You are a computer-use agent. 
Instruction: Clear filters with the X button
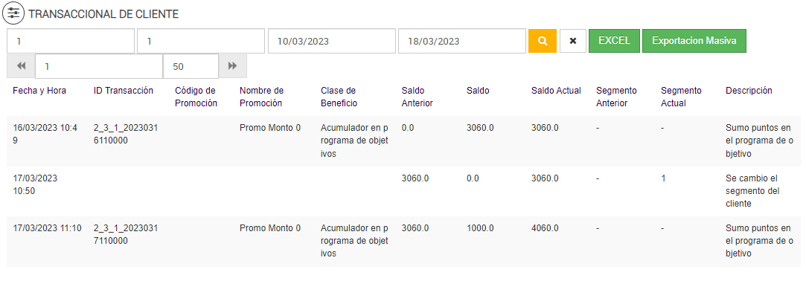point(572,41)
